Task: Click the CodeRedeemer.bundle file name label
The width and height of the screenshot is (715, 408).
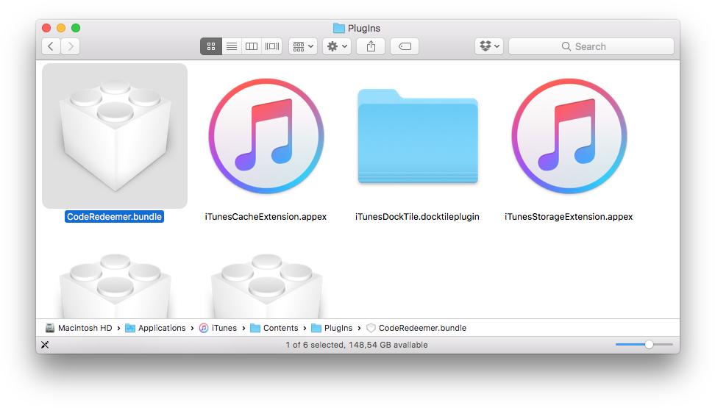Action: pyautogui.click(x=115, y=217)
